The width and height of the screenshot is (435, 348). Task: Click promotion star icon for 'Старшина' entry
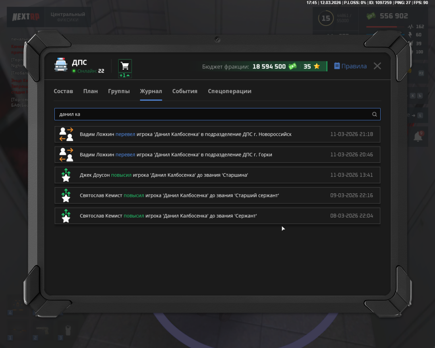66,175
